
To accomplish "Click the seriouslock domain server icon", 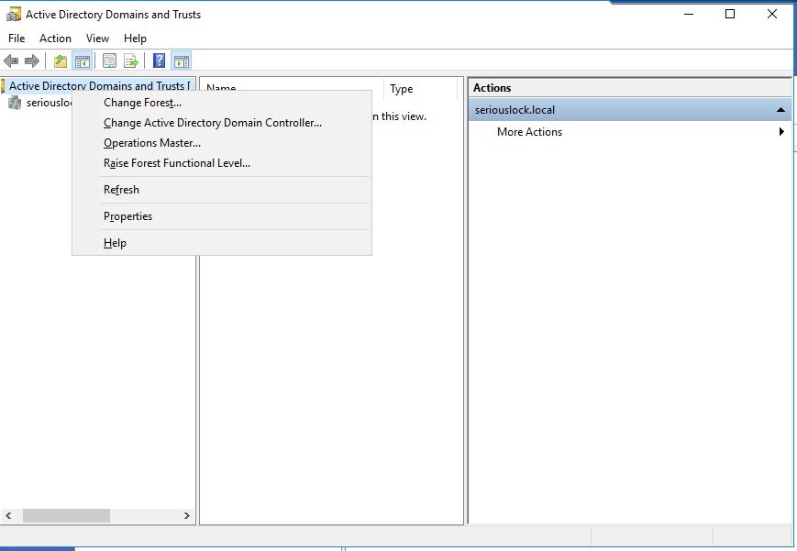I will pyautogui.click(x=15, y=103).
